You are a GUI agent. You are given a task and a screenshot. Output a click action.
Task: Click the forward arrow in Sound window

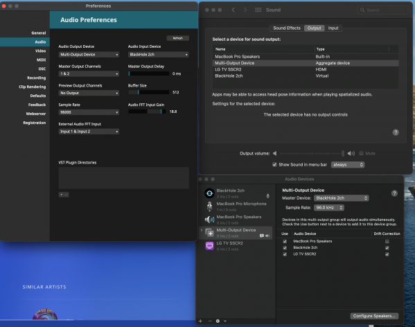pyautogui.click(x=245, y=10)
